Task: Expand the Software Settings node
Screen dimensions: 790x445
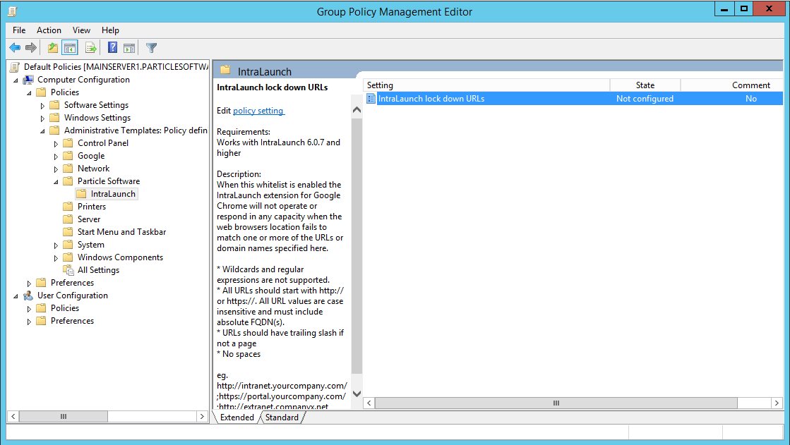Action: [x=42, y=106]
